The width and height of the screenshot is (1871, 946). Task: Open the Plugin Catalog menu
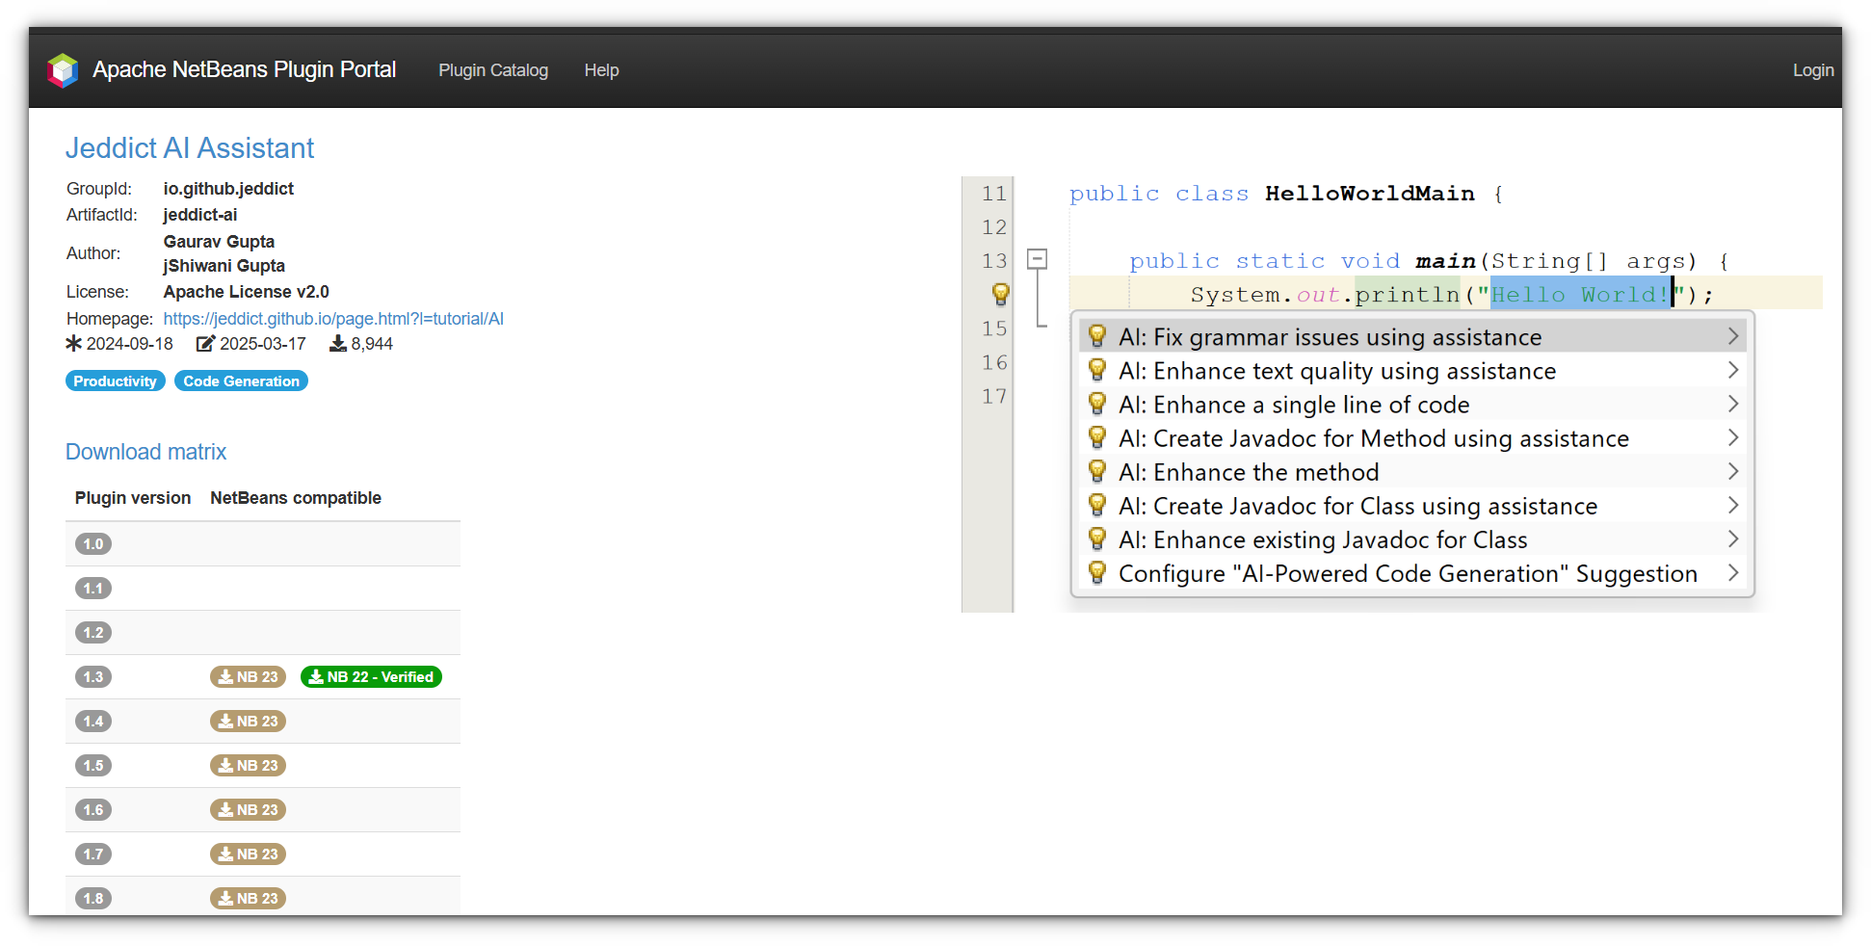492,70
